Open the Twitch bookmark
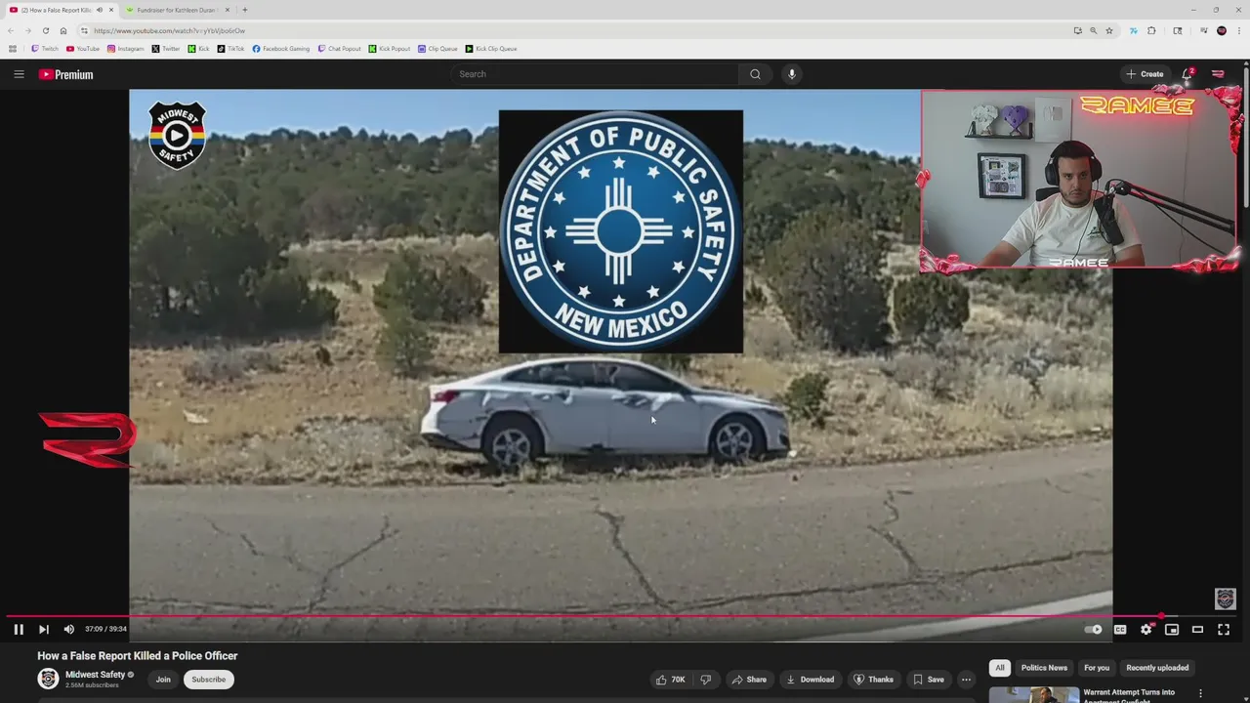 (x=45, y=49)
